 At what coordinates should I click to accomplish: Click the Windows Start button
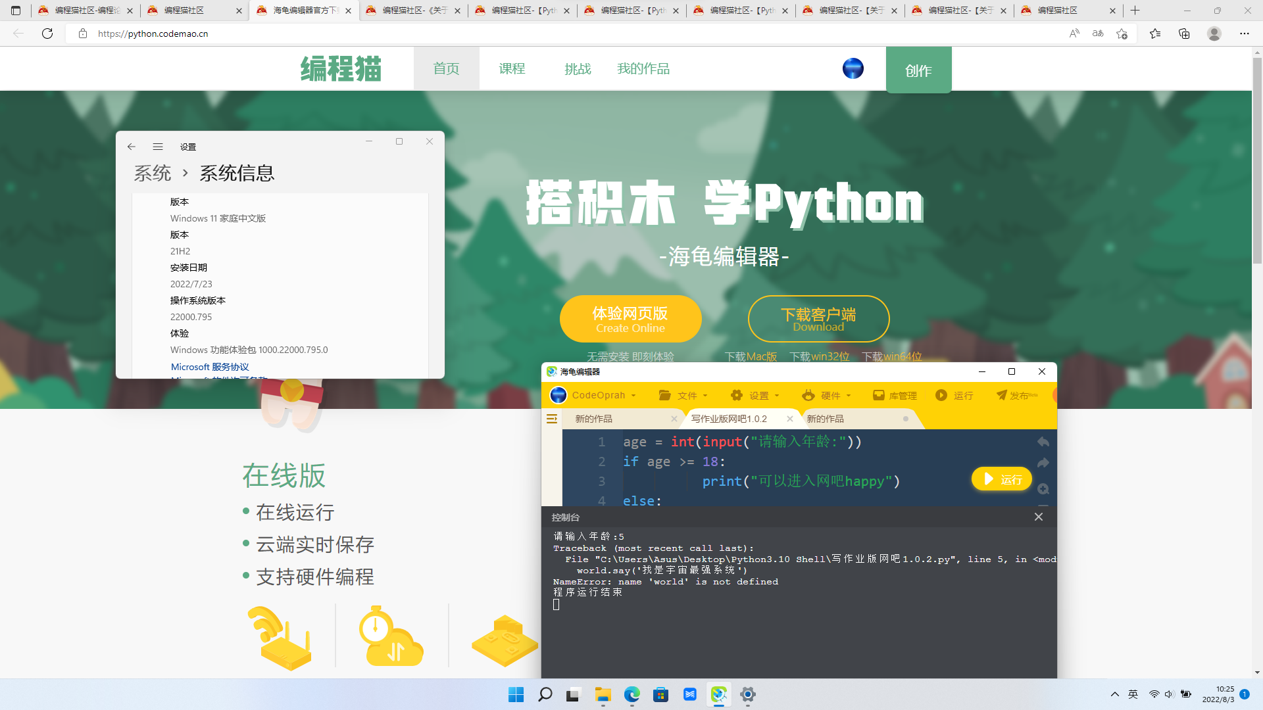coord(516,694)
